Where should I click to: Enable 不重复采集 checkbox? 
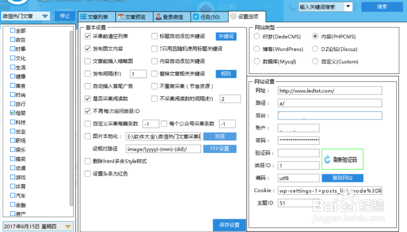[154, 86]
